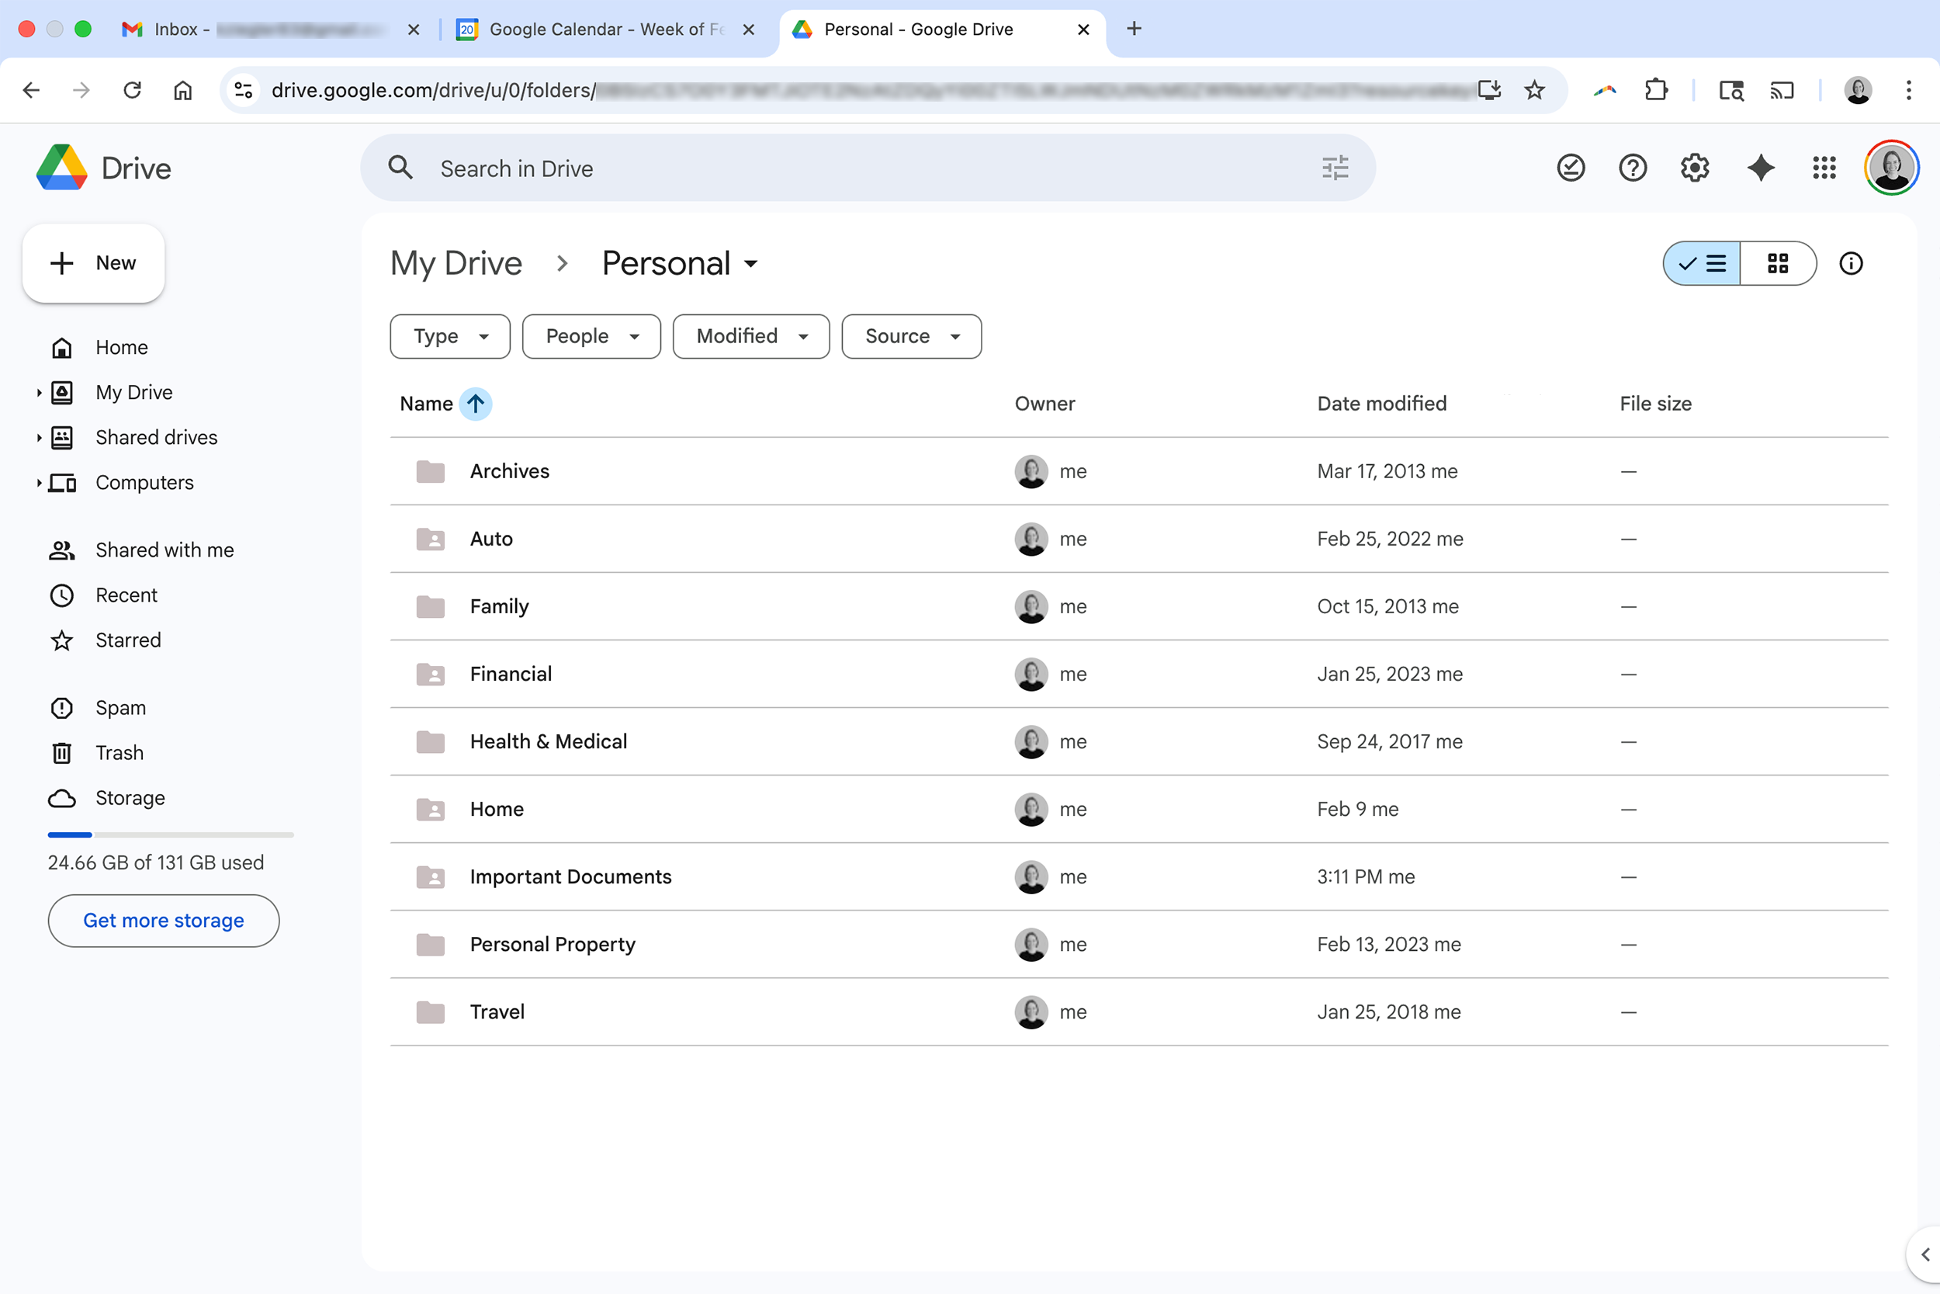
Task: Open Shared with me in sidebar
Action: [x=165, y=550]
